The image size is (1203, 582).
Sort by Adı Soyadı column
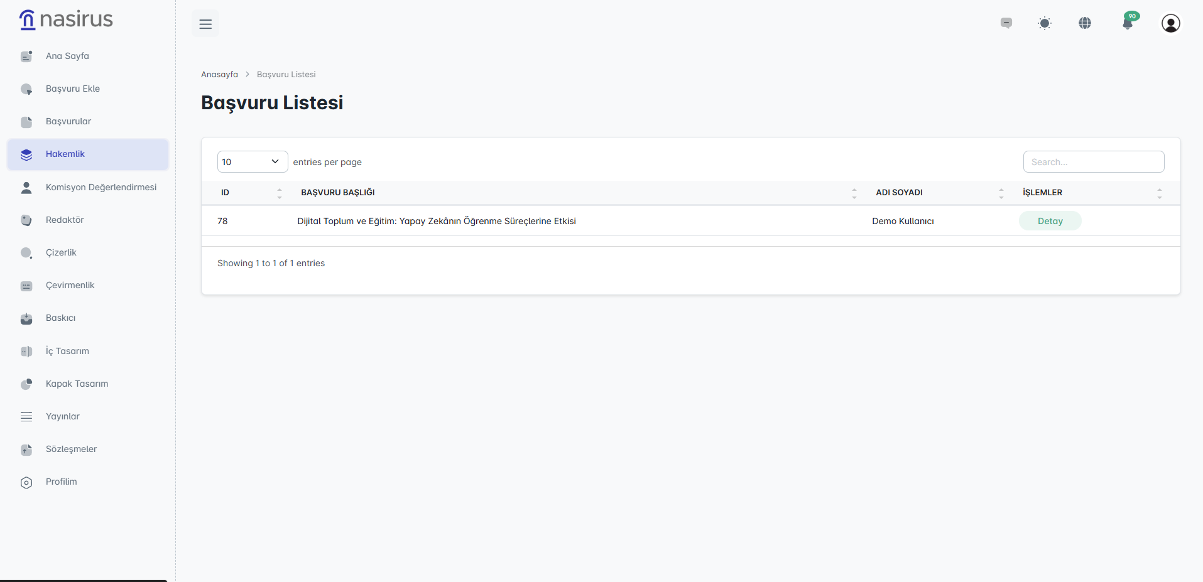tap(939, 193)
